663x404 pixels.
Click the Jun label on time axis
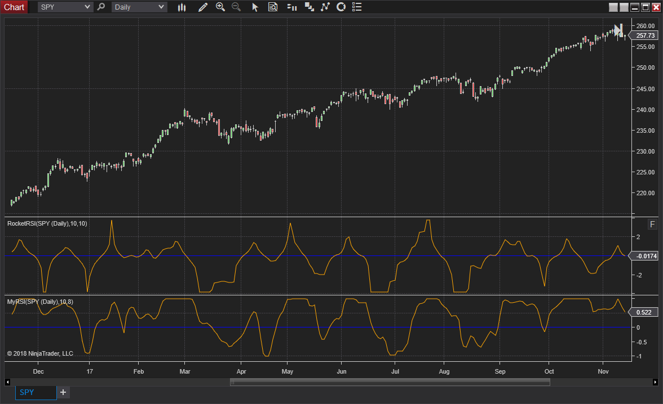click(x=342, y=371)
